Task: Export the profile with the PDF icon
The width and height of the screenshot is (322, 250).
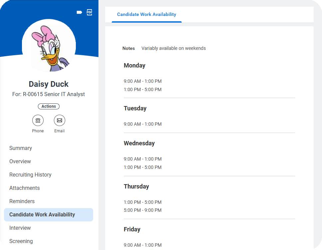Action: [x=89, y=12]
